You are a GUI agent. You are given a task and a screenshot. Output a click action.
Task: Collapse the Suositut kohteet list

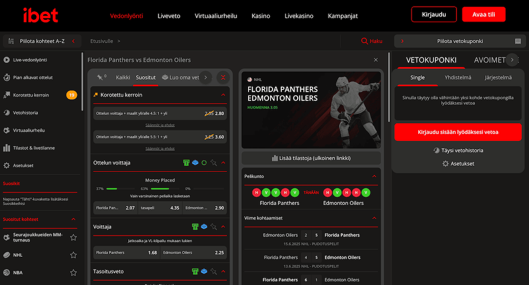coord(73,219)
